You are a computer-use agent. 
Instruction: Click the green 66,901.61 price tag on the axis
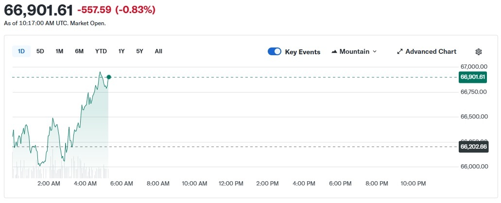click(473, 77)
